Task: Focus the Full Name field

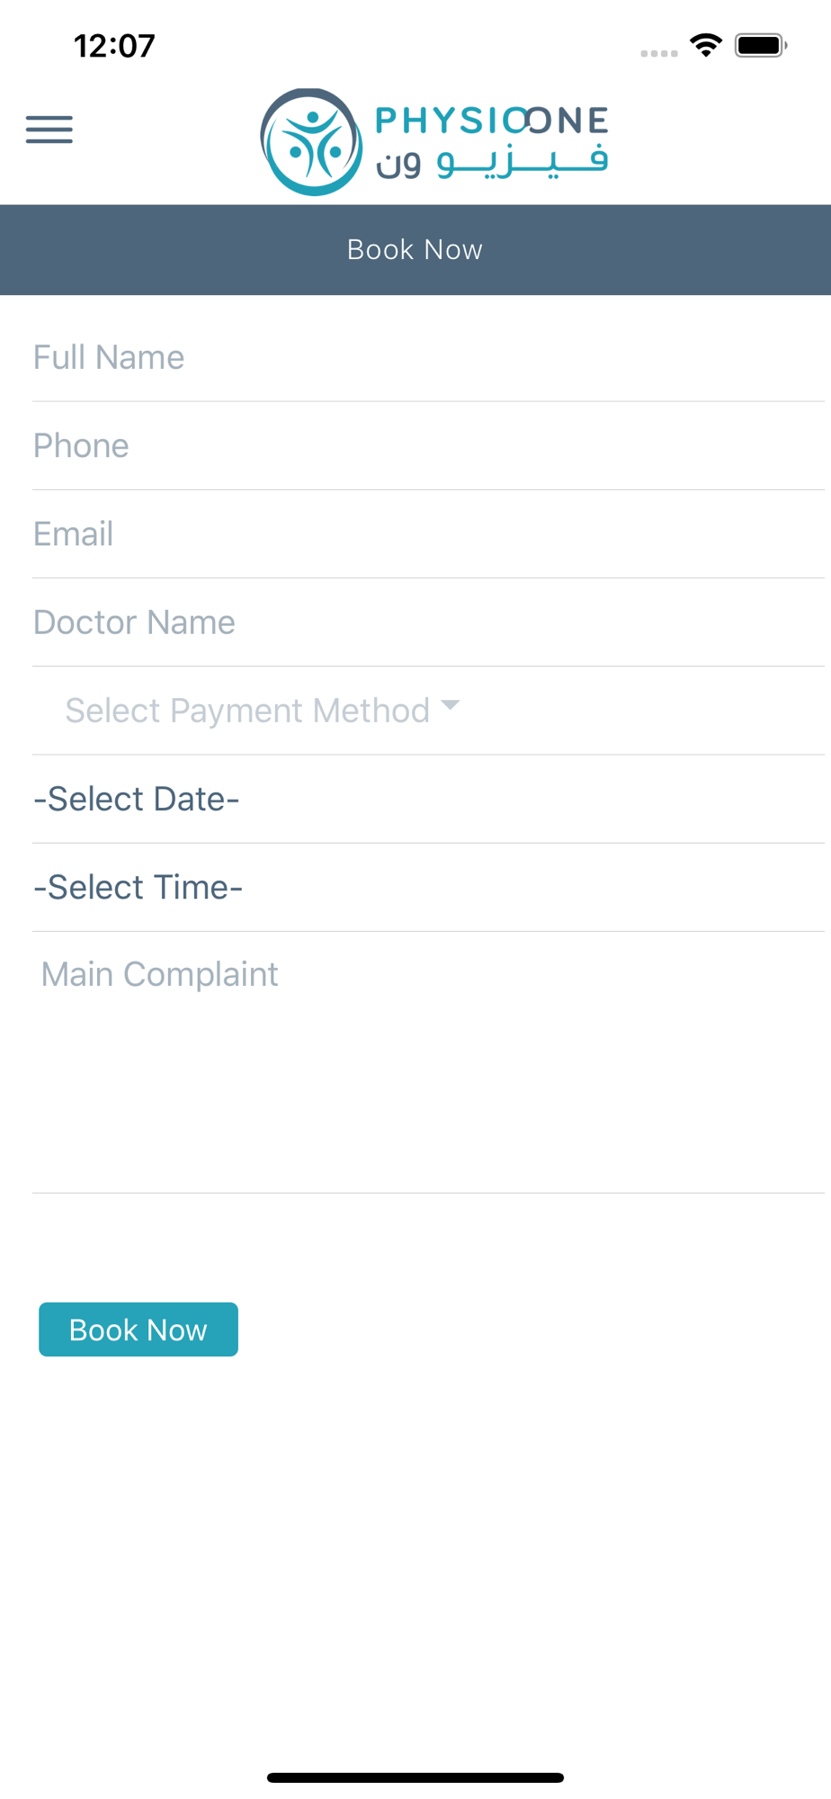Action: click(x=428, y=357)
